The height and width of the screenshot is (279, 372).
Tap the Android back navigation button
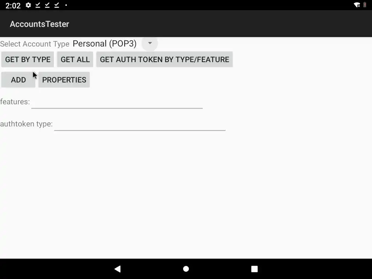point(118,269)
